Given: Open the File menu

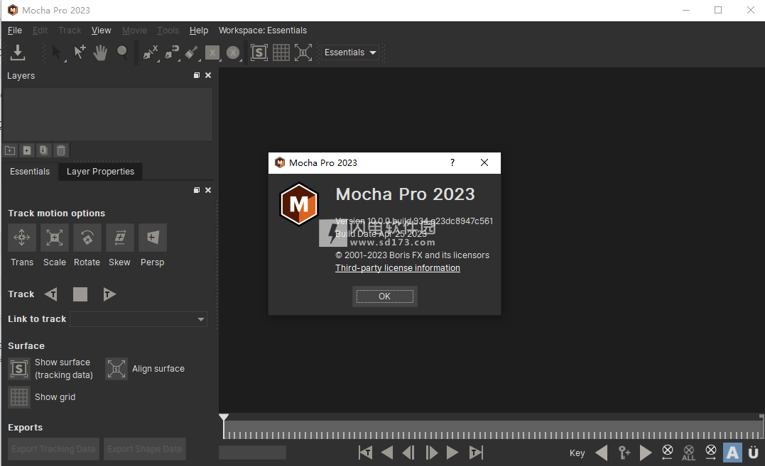Looking at the screenshot, I should [x=15, y=30].
